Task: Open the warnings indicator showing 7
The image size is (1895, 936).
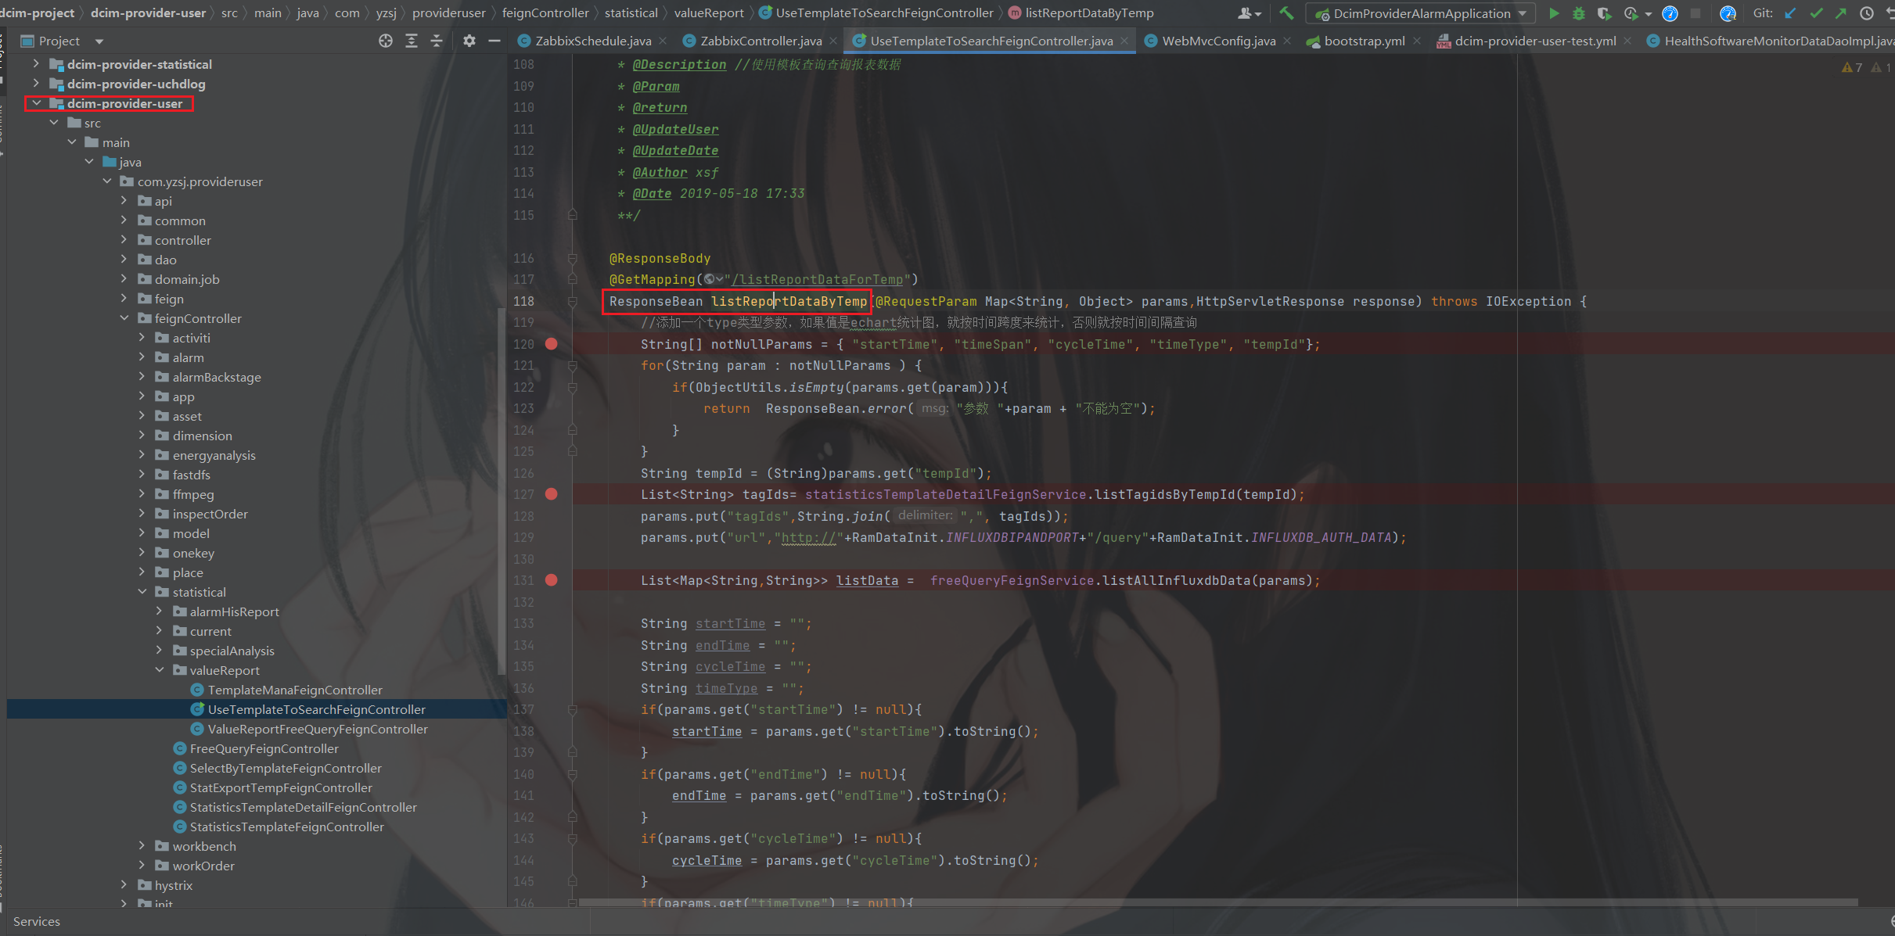Action: pos(1852,67)
